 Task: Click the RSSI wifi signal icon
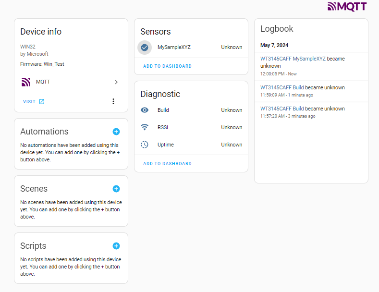tap(145, 127)
